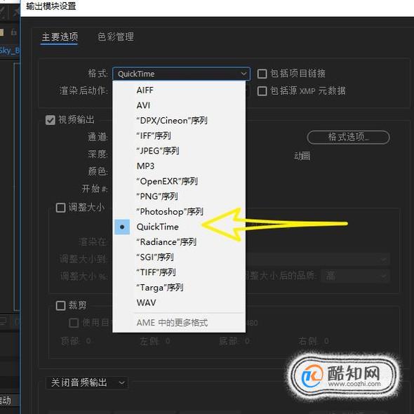The image size is (414, 414).
Task: Open AME 中的更多格式 entry
Action: coord(179,323)
